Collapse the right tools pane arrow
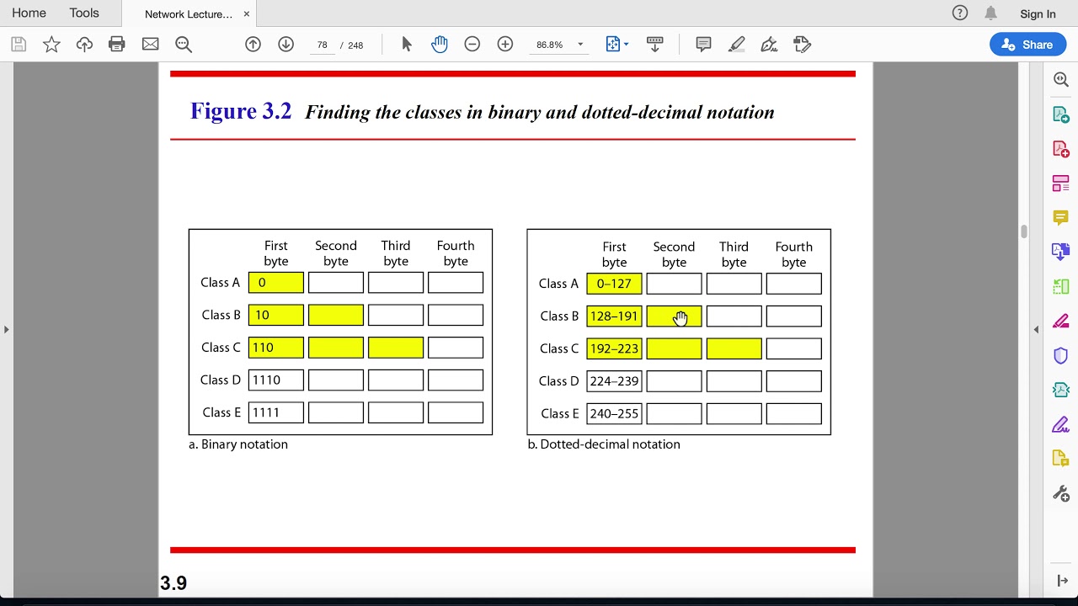Screen dimensions: 1078x606 [1037, 329]
